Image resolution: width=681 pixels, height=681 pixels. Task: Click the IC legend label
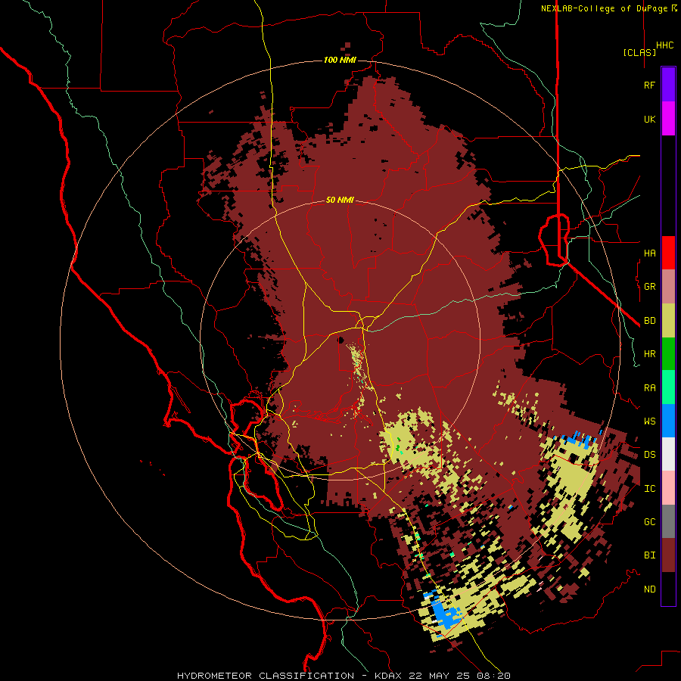click(x=649, y=489)
